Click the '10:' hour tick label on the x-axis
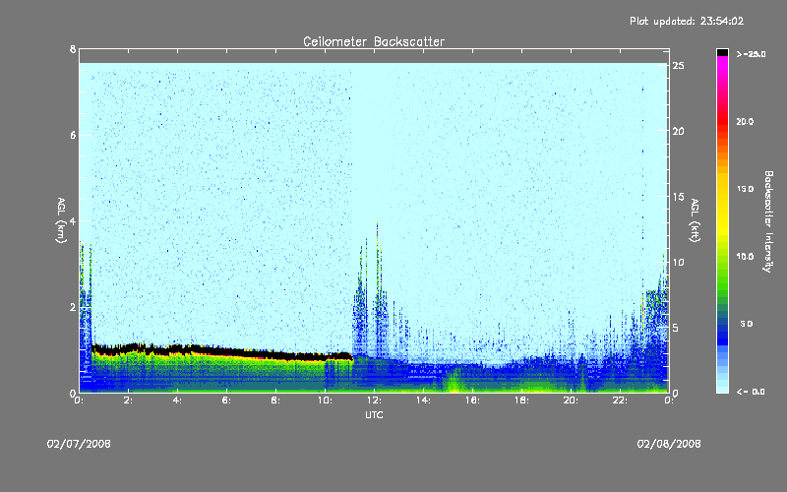Screen dimensions: 787x492 (325, 400)
